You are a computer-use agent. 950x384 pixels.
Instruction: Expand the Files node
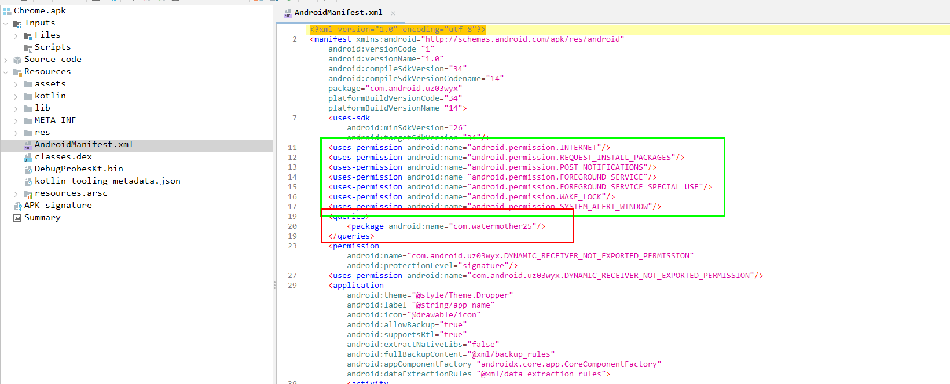[16, 35]
